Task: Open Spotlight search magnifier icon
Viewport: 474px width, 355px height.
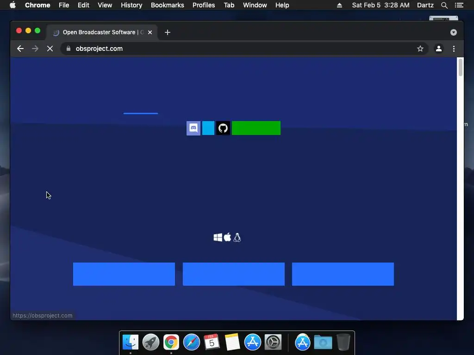Action: [444, 5]
